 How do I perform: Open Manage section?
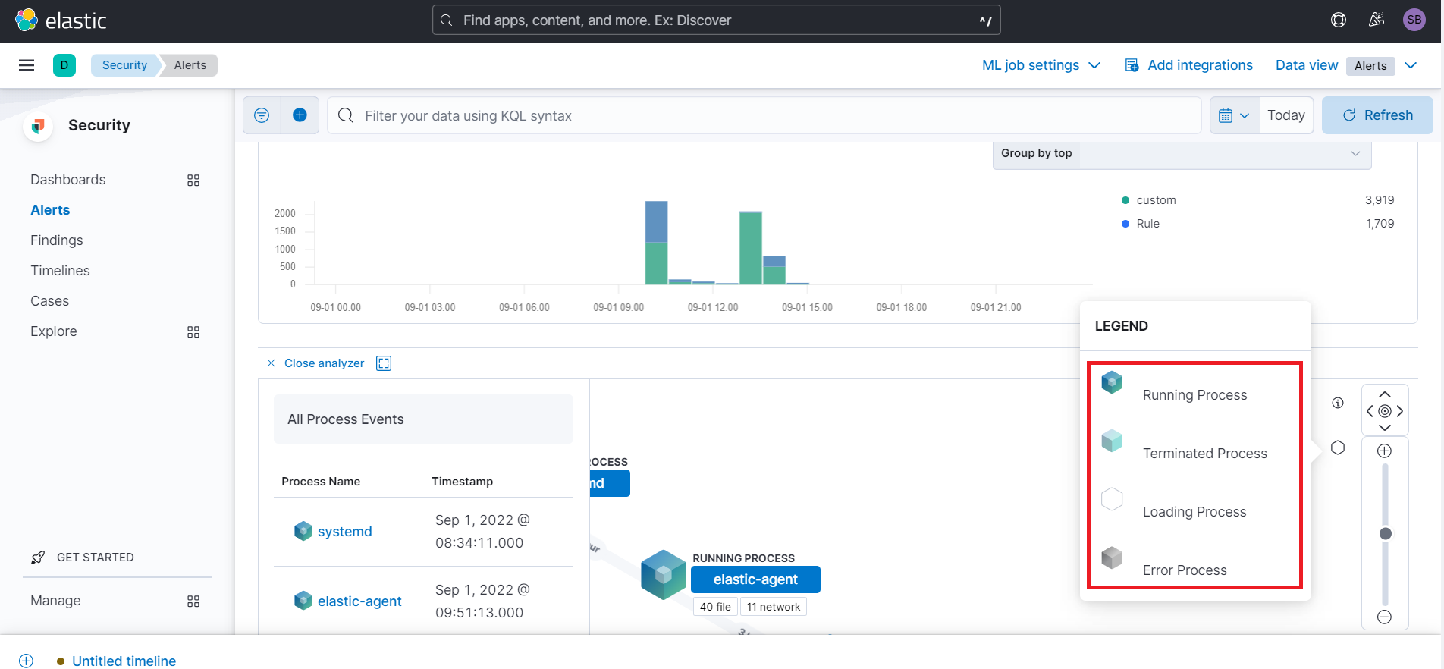[55, 601]
